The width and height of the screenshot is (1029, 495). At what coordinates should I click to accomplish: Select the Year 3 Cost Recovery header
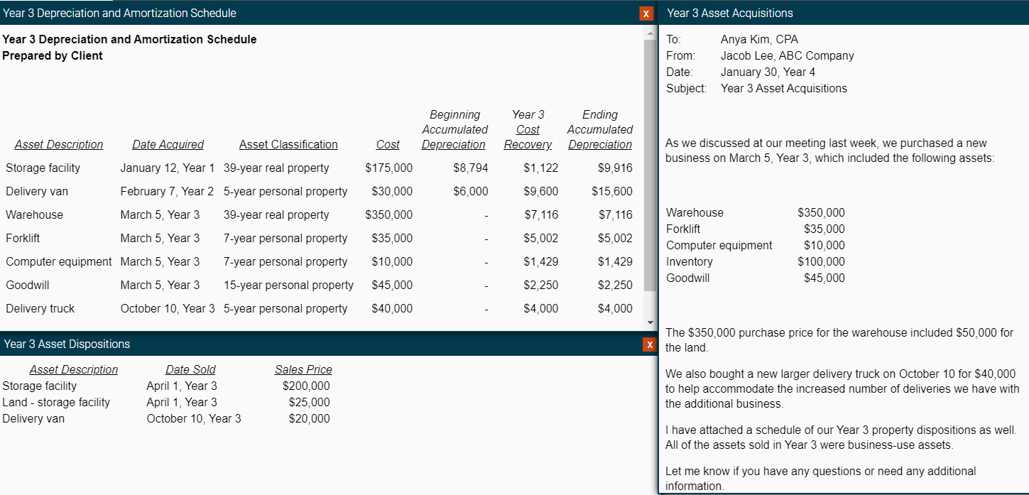click(528, 129)
